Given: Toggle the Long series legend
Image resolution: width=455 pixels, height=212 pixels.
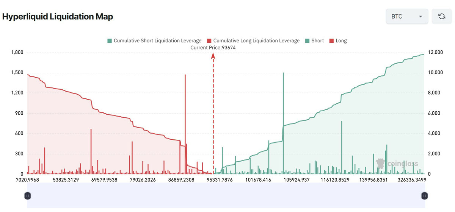Looking at the screenshot, I should point(341,41).
